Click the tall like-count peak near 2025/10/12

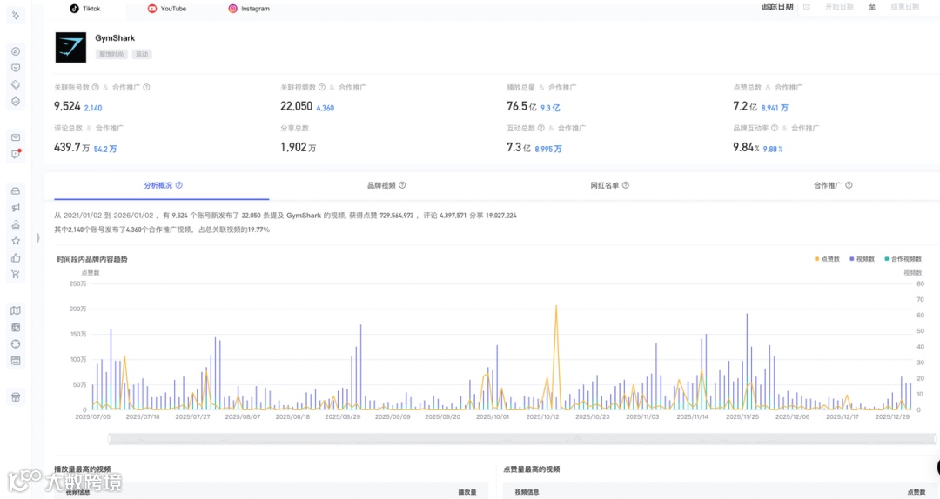tap(556, 307)
